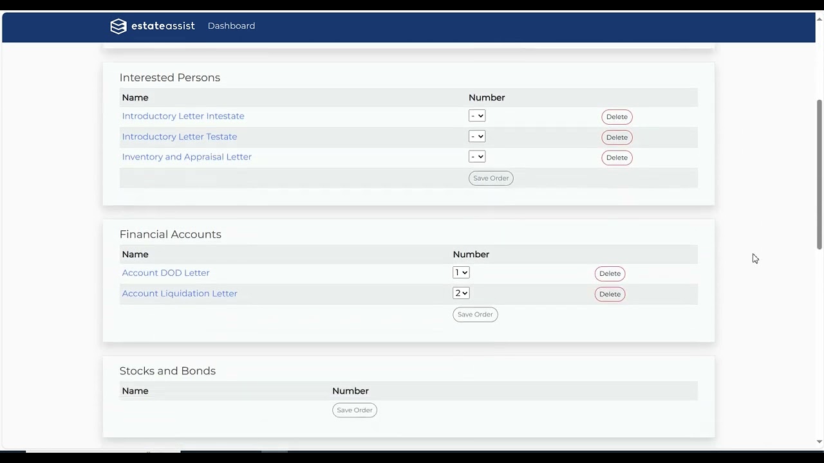824x463 pixels.
Task: Select the Financial Accounts heading text
Action: [171, 235]
